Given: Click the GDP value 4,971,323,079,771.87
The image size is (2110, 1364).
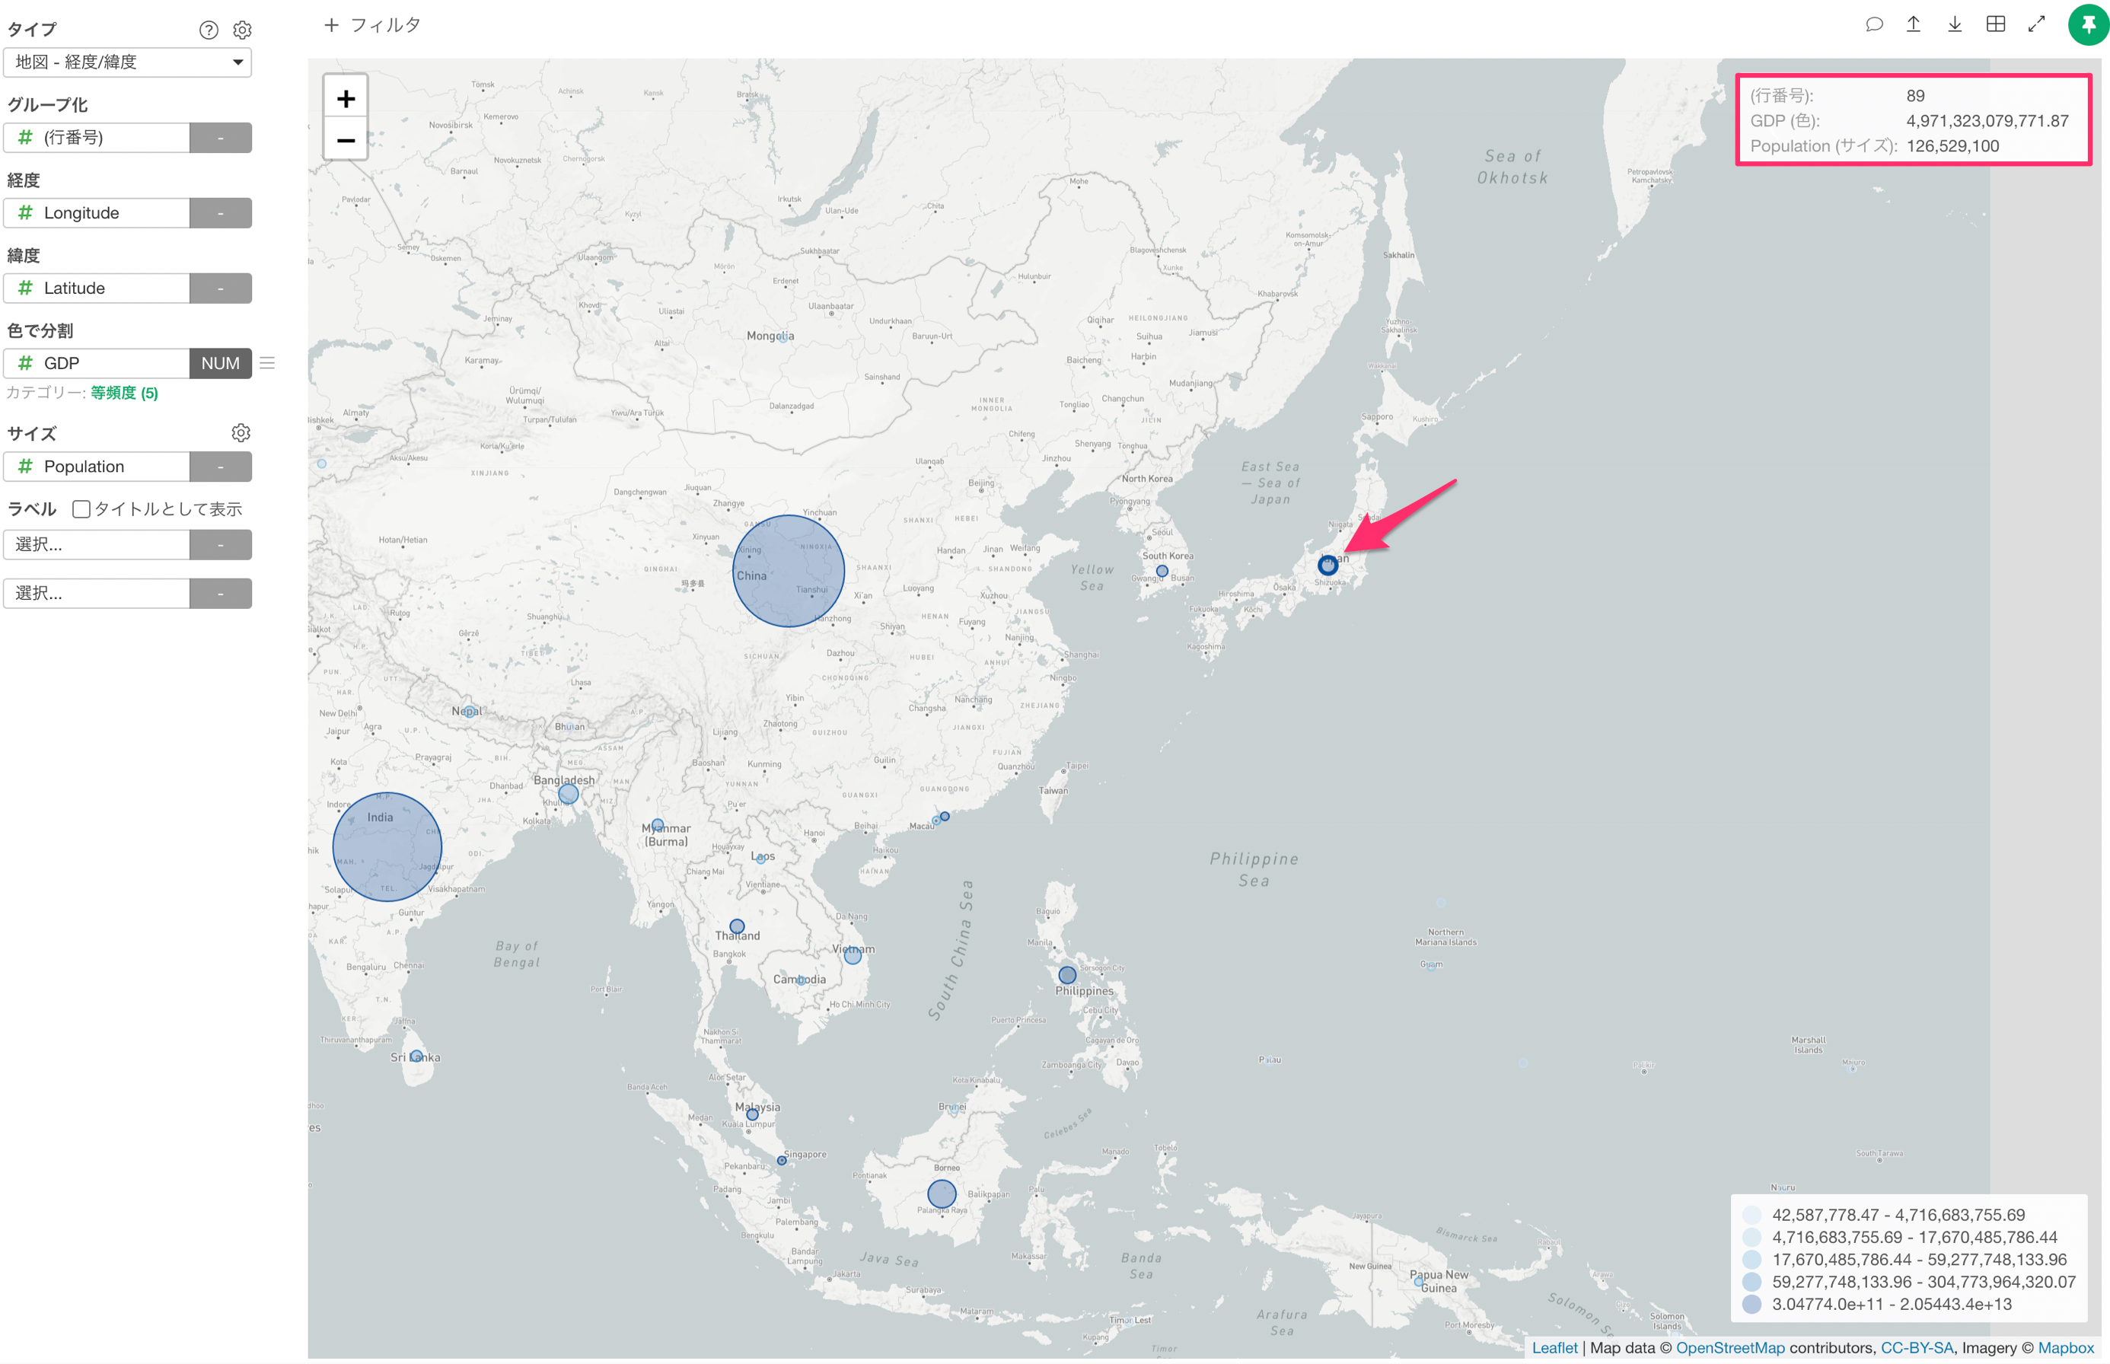Looking at the screenshot, I should tap(1987, 121).
